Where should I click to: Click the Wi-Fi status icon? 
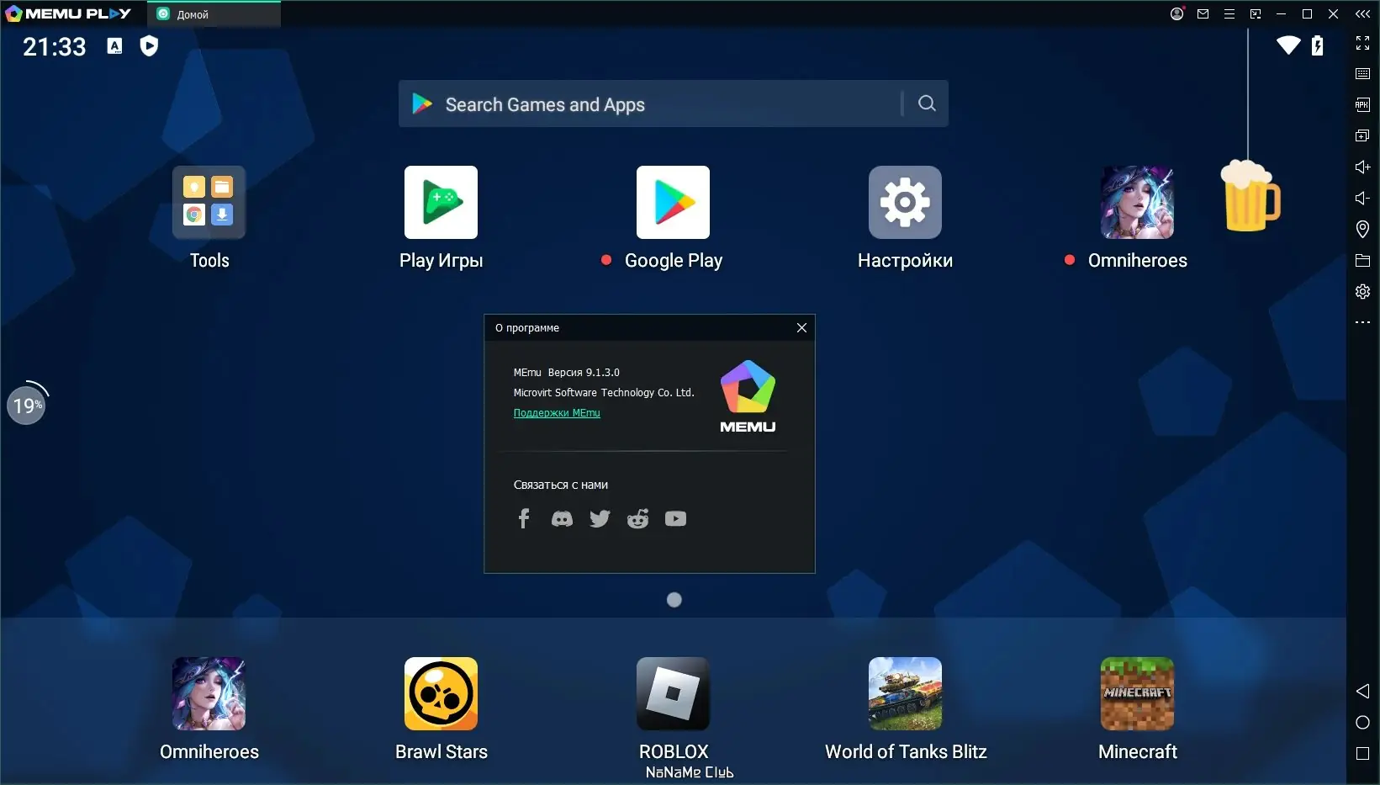[x=1288, y=45]
